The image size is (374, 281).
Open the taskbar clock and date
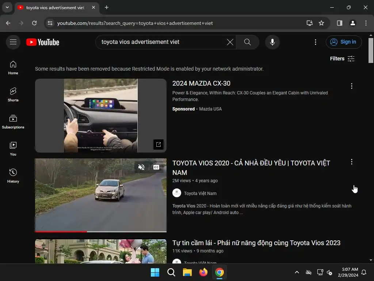348,272
